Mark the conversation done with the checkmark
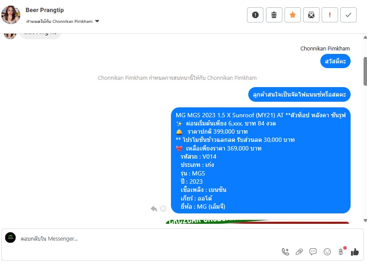The height and width of the screenshot is (263, 367). point(348,15)
